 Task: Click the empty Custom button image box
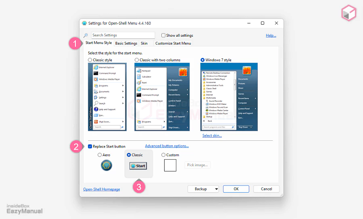(170, 165)
